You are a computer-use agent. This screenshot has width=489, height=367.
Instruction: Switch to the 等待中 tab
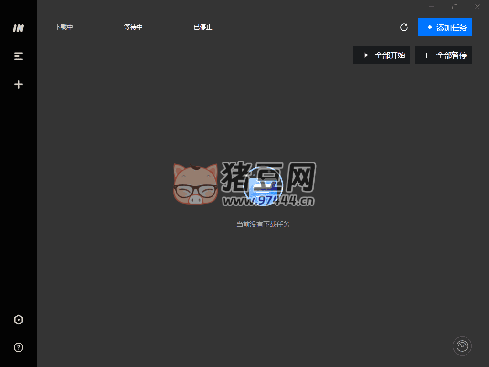[x=133, y=27]
